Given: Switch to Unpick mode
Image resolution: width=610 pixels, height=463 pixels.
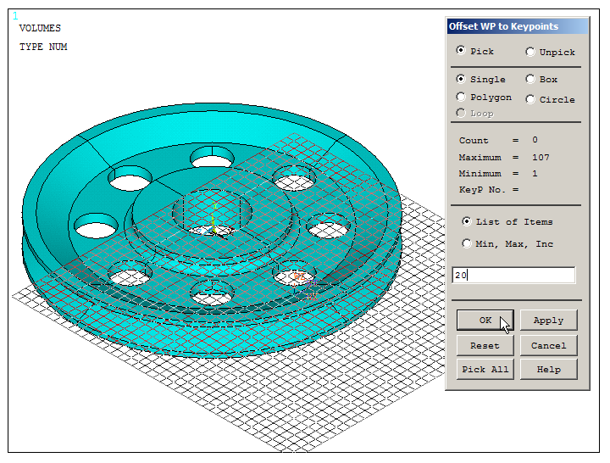Looking at the screenshot, I should (x=530, y=52).
